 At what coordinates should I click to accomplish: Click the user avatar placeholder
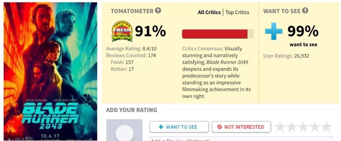124,131
